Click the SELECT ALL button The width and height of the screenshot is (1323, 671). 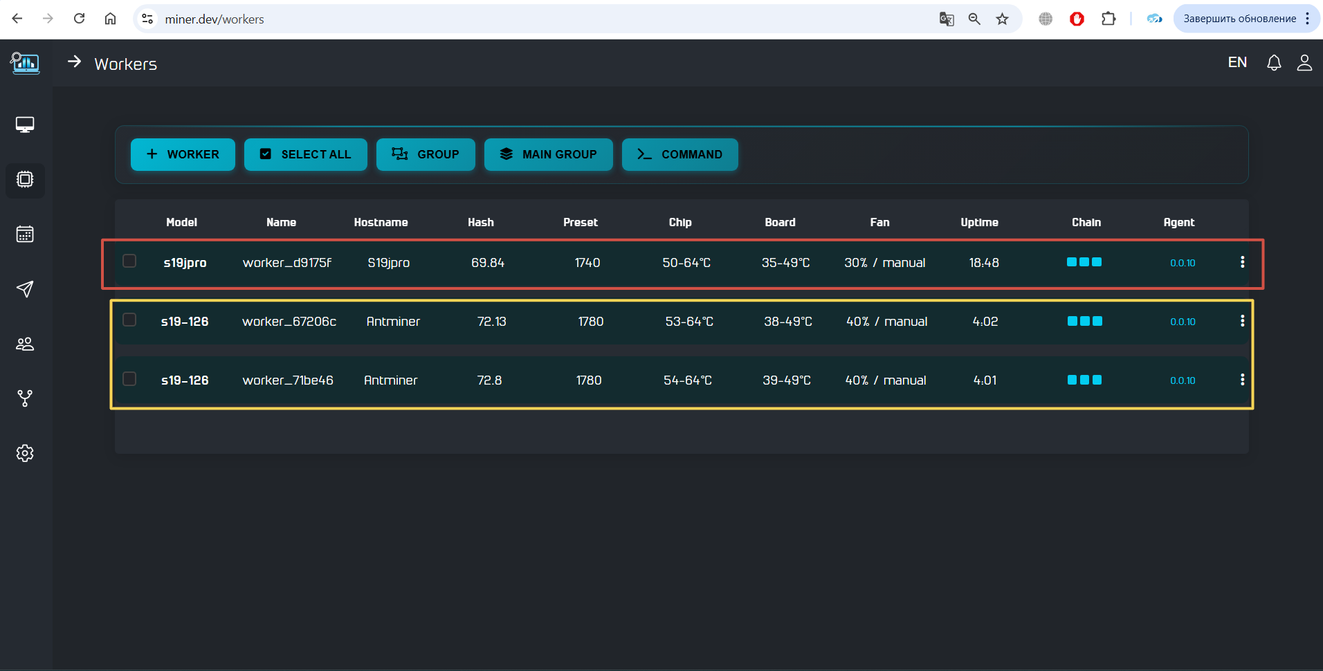click(x=306, y=154)
